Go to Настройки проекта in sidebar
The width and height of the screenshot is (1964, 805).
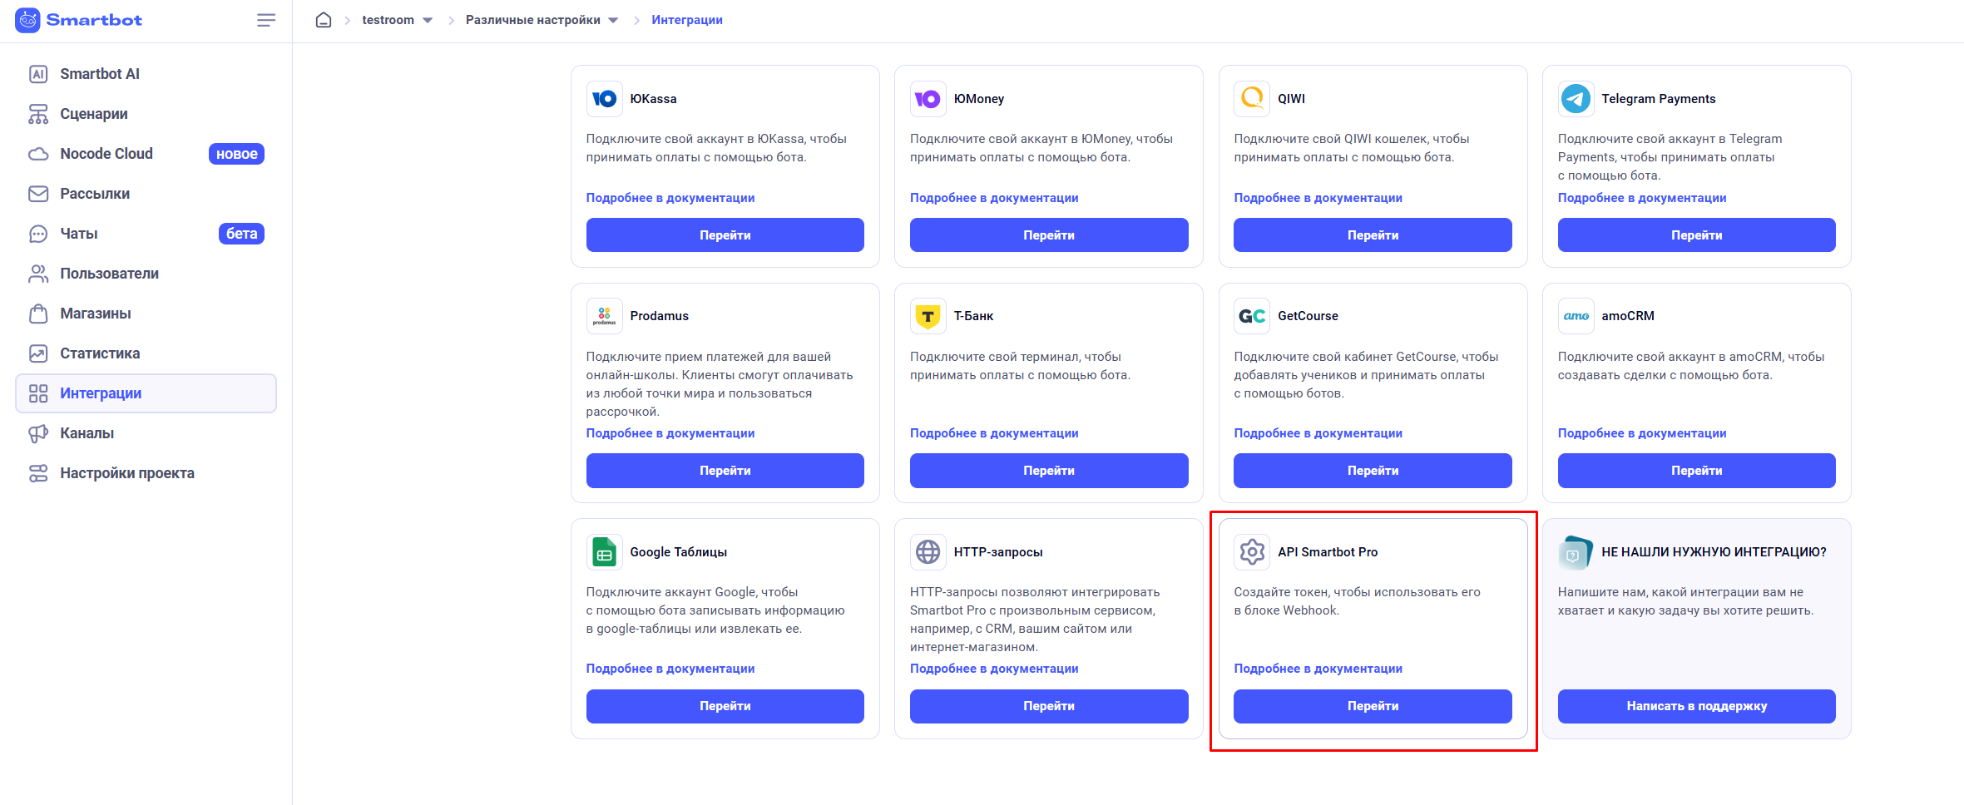coord(126,473)
